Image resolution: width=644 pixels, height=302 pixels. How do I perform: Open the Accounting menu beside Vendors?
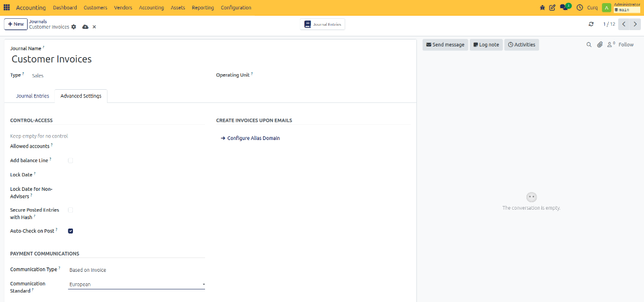(151, 8)
